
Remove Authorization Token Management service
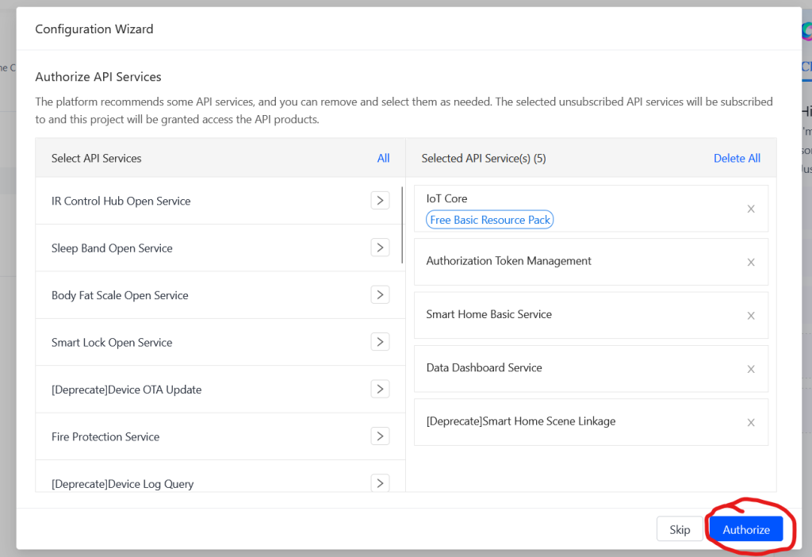[751, 262]
